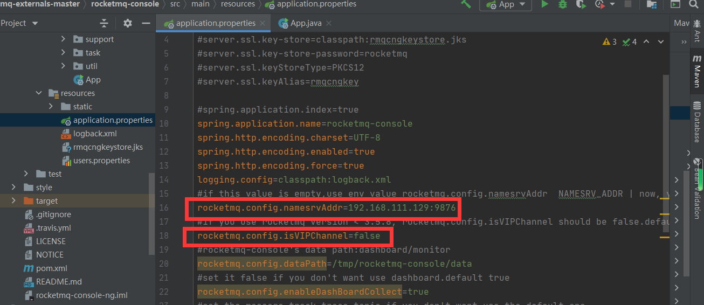Select application.properties in project tree
This screenshot has height=305, width=704.
tap(107, 120)
